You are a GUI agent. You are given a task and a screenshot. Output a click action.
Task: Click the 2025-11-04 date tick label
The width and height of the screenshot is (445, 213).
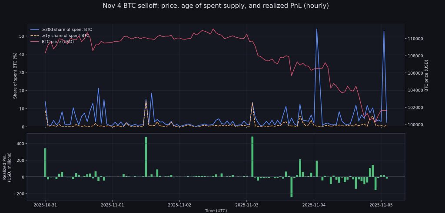tap(314, 204)
